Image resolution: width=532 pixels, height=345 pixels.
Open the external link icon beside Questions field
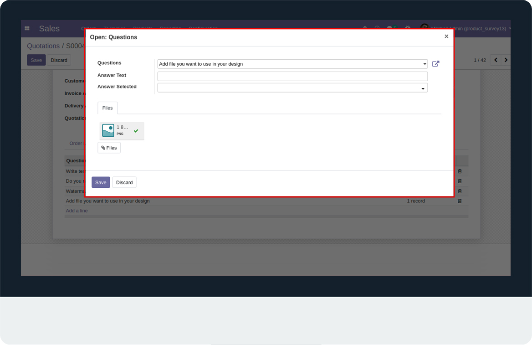(x=435, y=64)
